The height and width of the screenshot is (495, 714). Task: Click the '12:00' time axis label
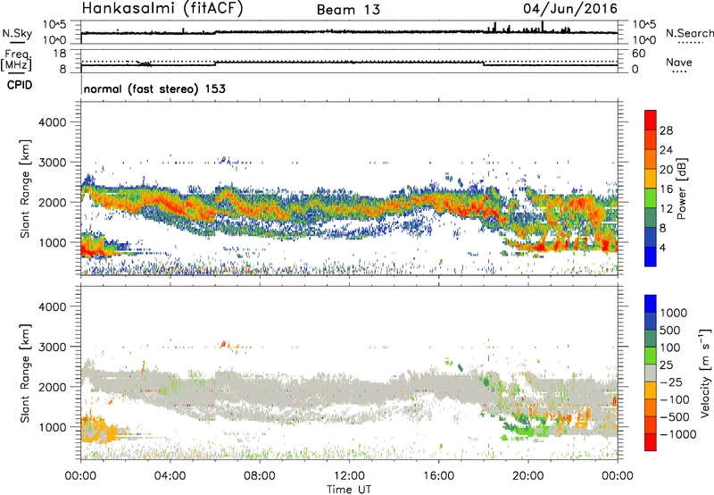tap(349, 476)
